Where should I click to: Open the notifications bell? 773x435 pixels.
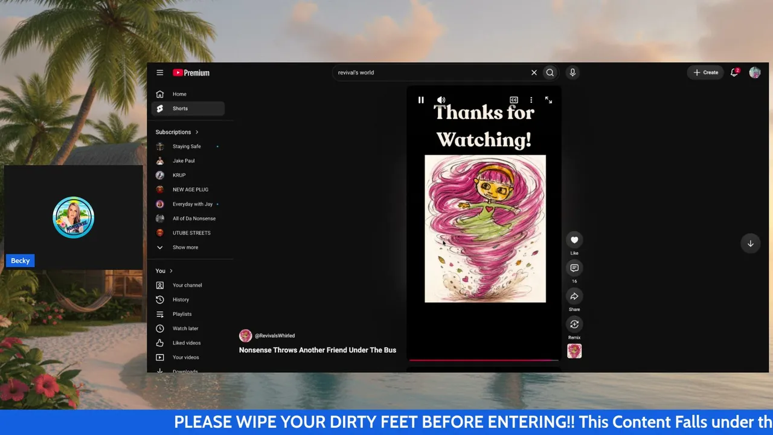(734, 72)
